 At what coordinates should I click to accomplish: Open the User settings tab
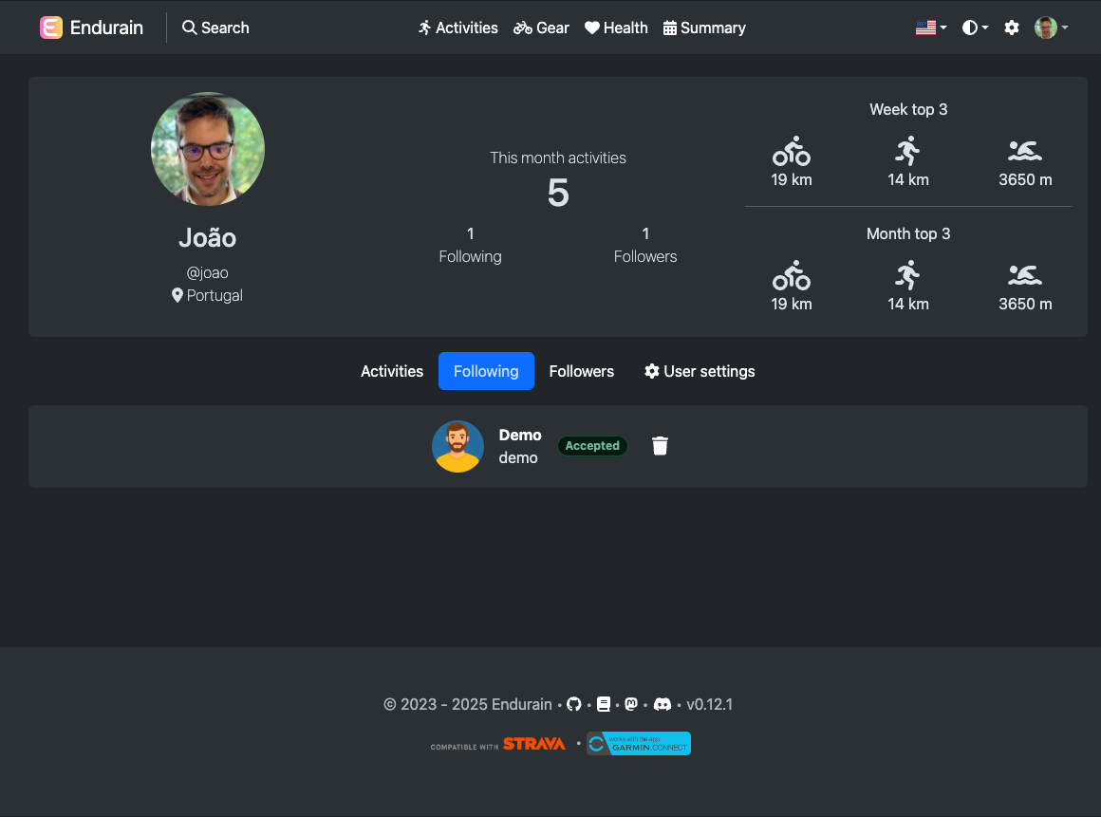point(700,371)
